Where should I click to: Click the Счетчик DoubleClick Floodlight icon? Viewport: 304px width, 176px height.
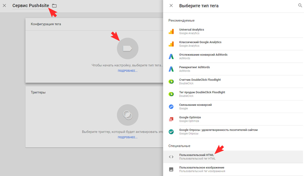pos(171,82)
